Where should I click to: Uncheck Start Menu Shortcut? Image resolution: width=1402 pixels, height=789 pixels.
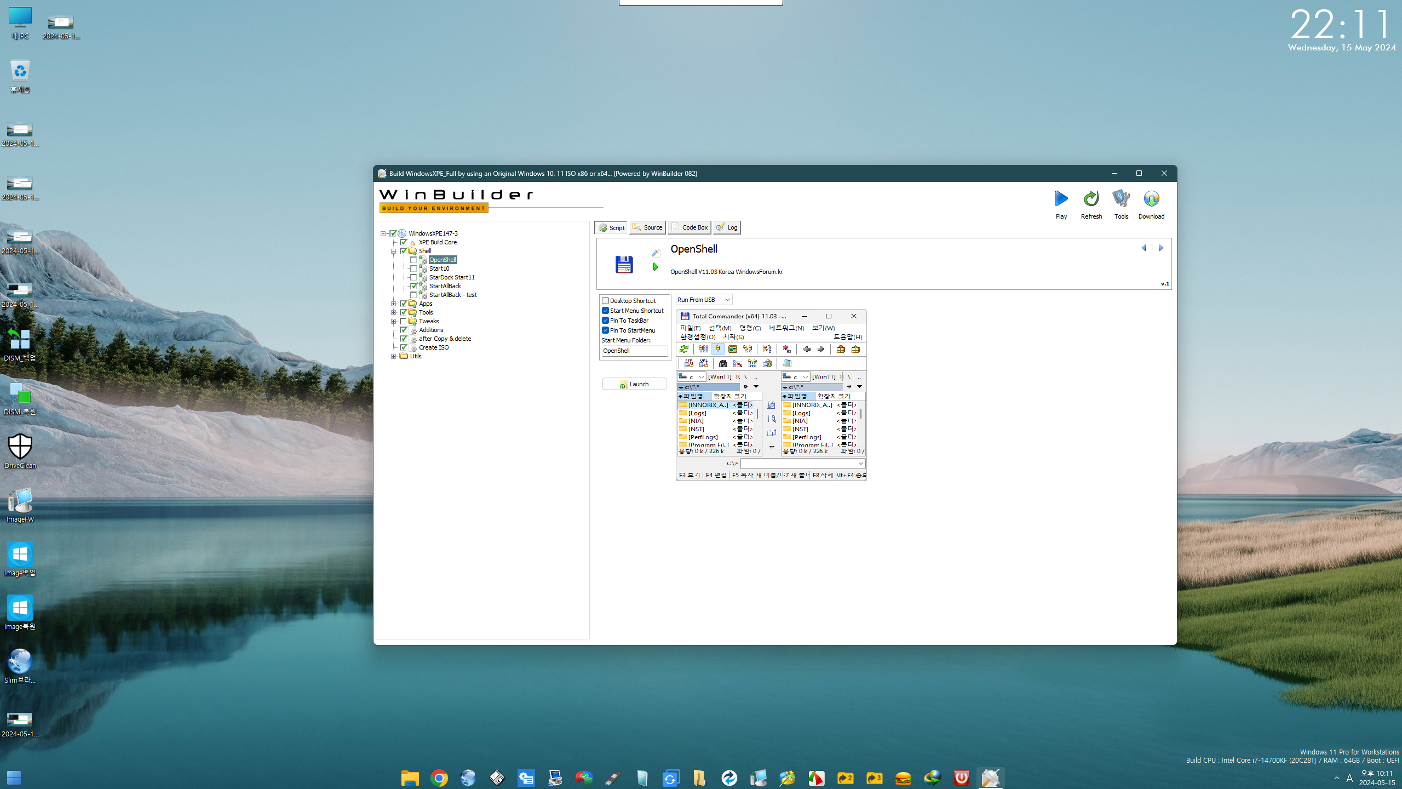point(606,311)
